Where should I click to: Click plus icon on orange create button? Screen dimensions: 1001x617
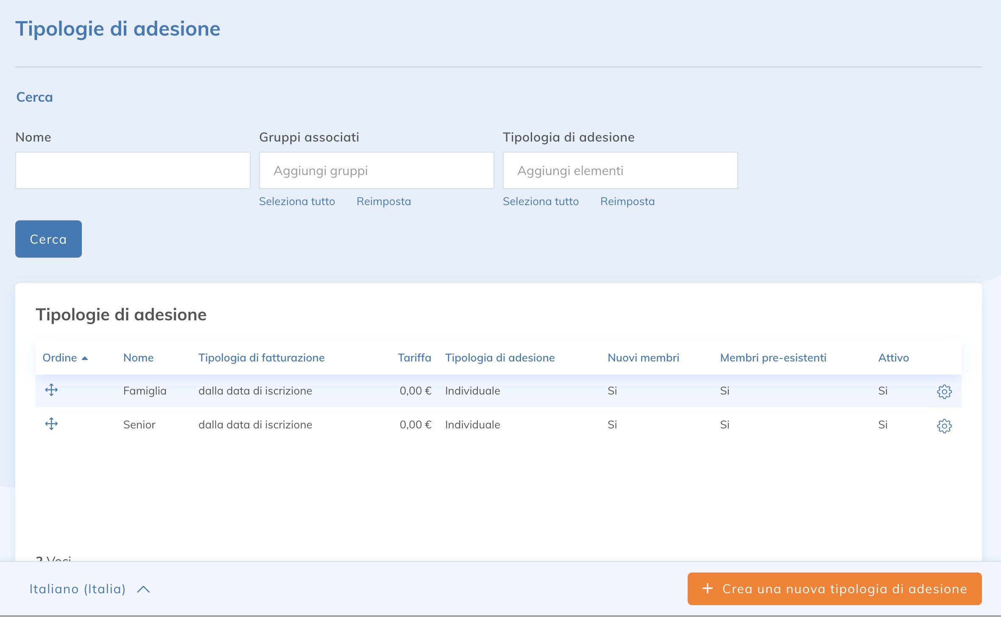pyautogui.click(x=707, y=588)
